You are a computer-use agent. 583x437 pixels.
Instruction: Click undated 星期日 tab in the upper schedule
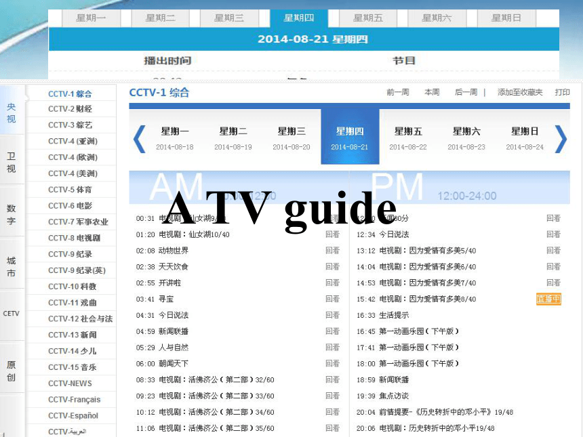pos(506,18)
